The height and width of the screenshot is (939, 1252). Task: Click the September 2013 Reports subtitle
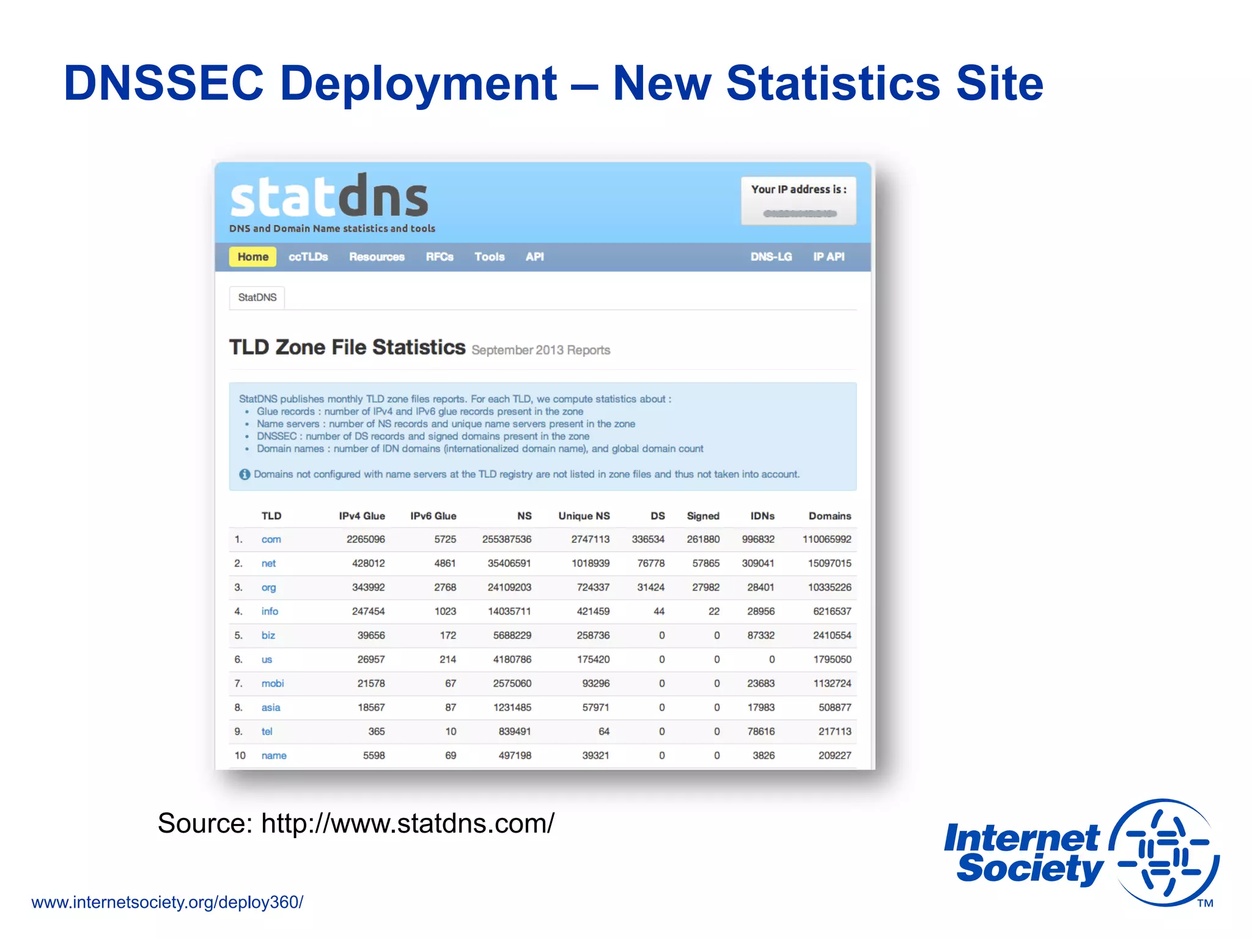[x=540, y=350]
